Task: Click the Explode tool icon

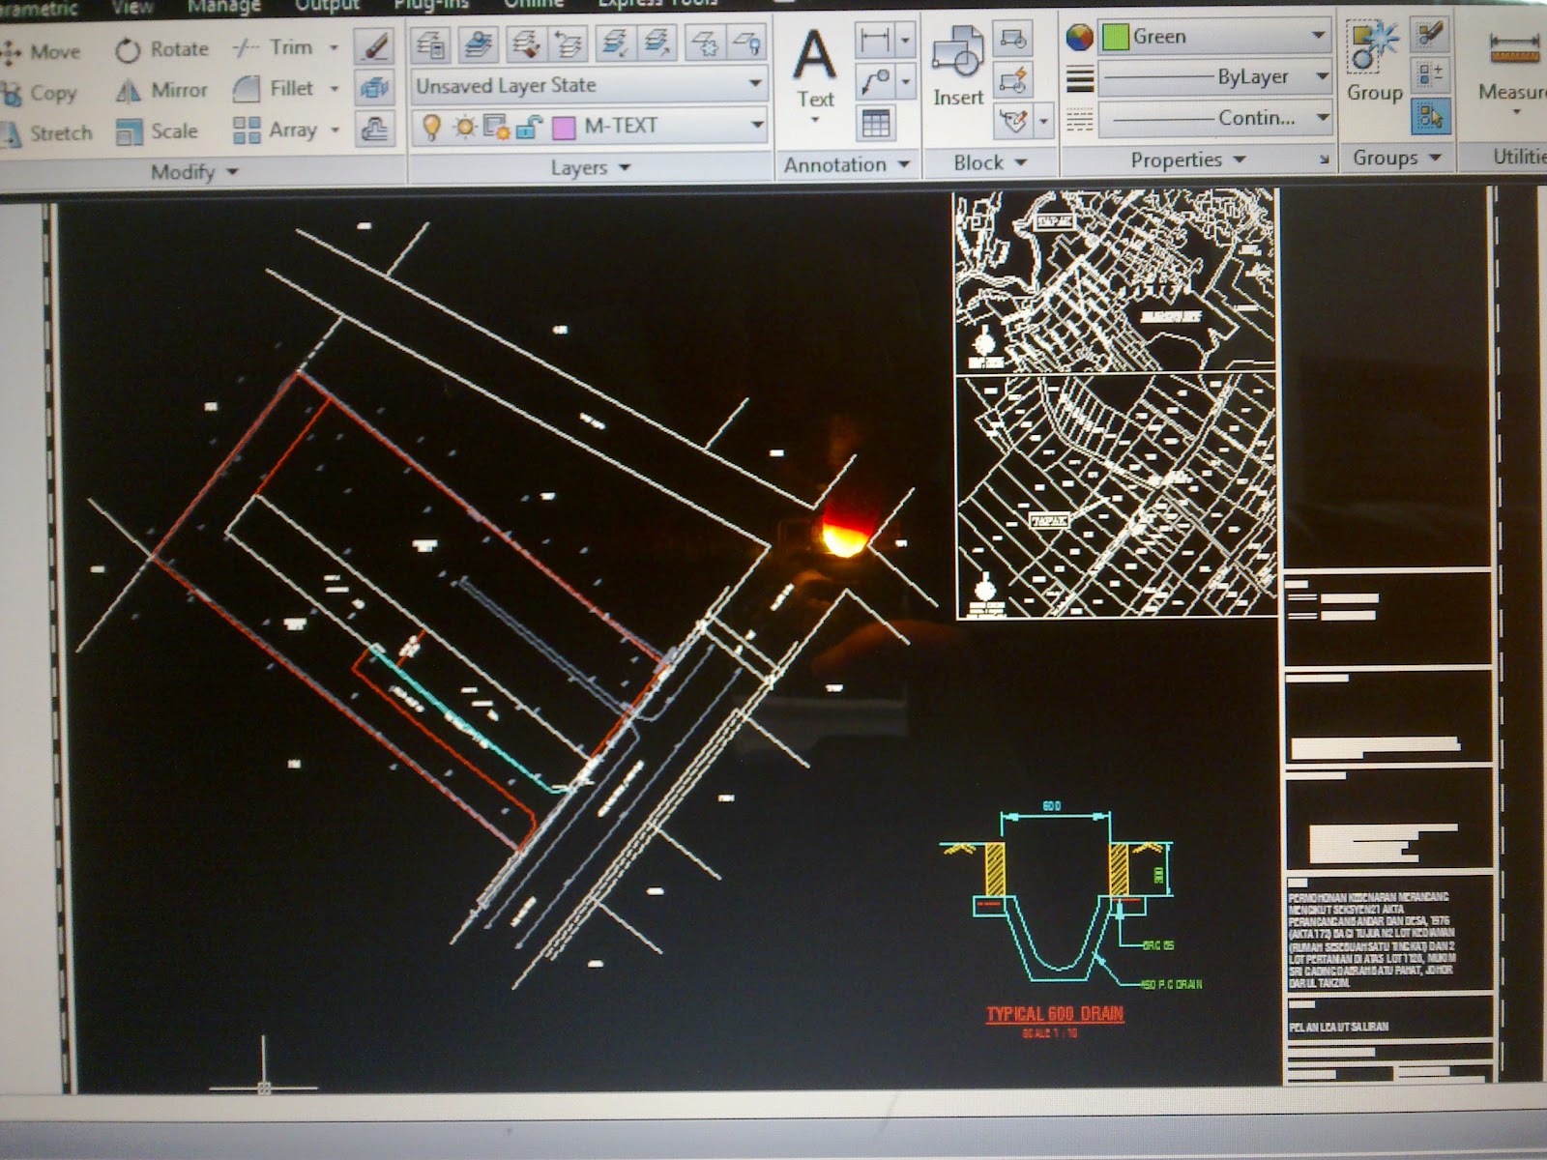Action: (x=374, y=88)
